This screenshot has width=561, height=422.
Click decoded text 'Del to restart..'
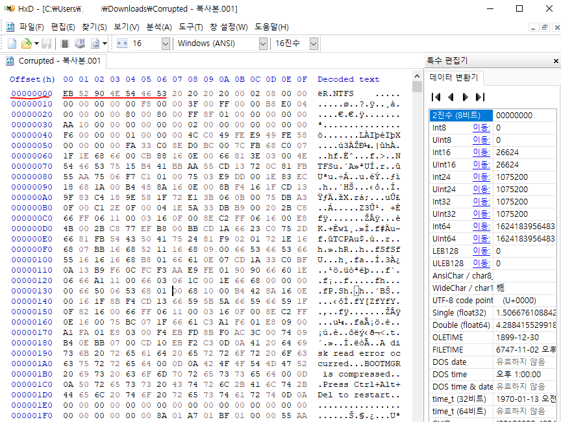click(359, 395)
